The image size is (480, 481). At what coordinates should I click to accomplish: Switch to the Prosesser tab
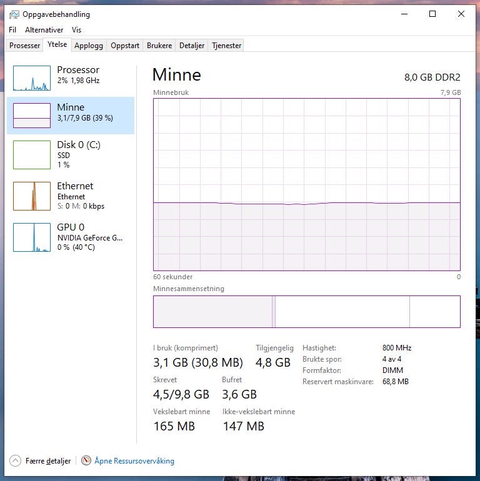coord(24,46)
